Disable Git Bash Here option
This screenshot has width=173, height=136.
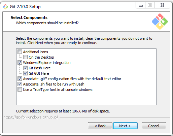click(25, 68)
